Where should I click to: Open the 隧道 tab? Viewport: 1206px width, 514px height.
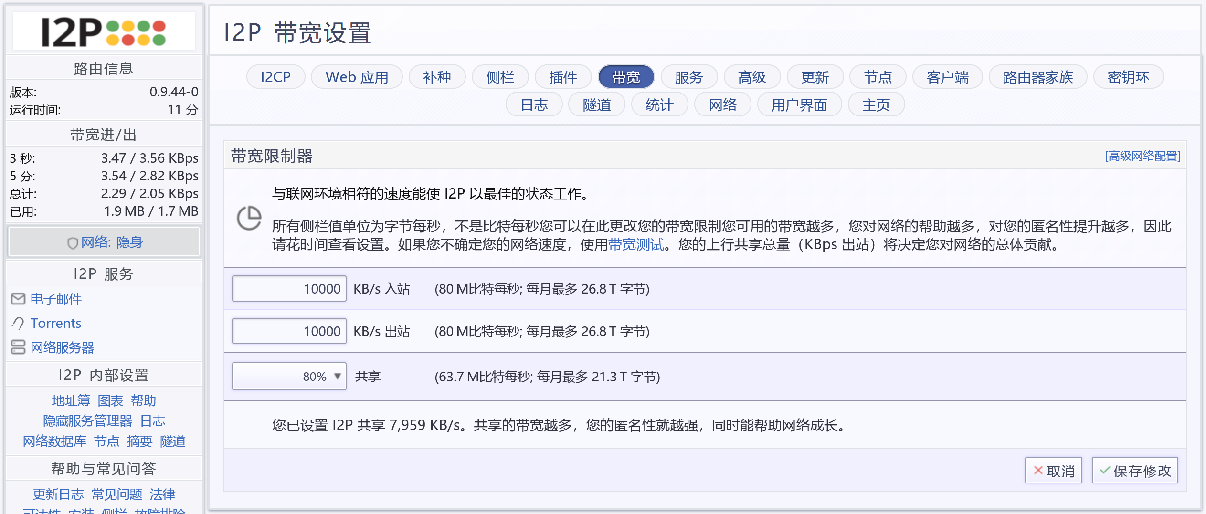(596, 105)
